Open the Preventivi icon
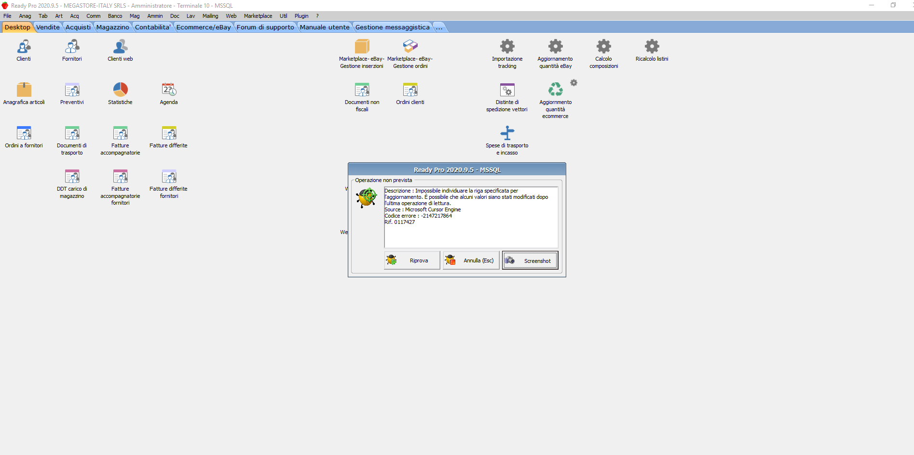This screenshot has width=914, height=455. (72, 90)
